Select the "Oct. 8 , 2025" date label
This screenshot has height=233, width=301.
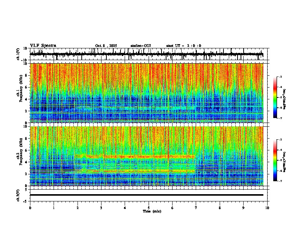coord(106,46)
